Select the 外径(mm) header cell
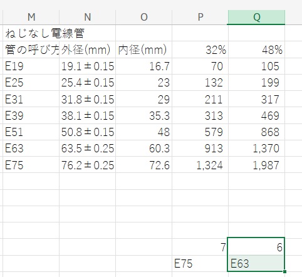The image size is (302, 277). [88, 50]
